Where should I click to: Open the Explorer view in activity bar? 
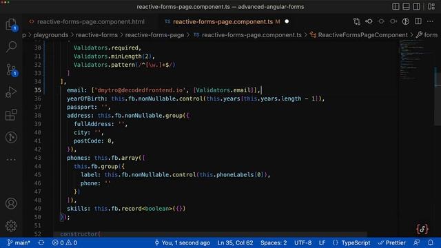click(x=11, y=24)
